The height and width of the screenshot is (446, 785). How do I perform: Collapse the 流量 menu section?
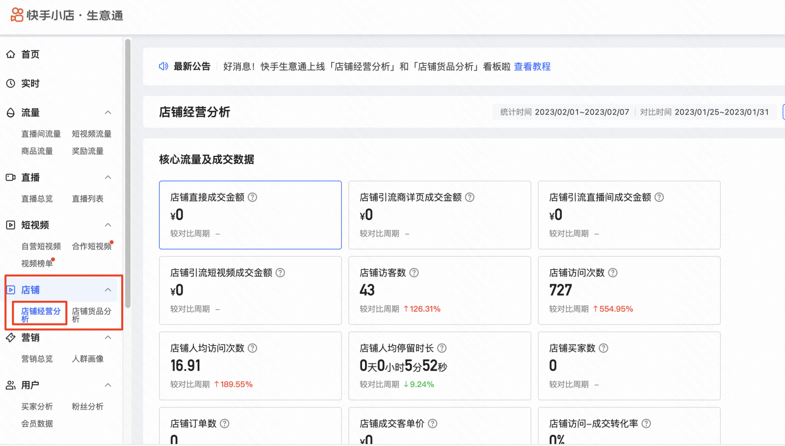point(108,113)
